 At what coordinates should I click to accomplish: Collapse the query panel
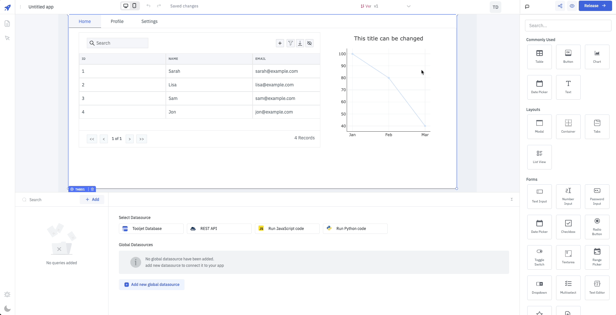512,199
